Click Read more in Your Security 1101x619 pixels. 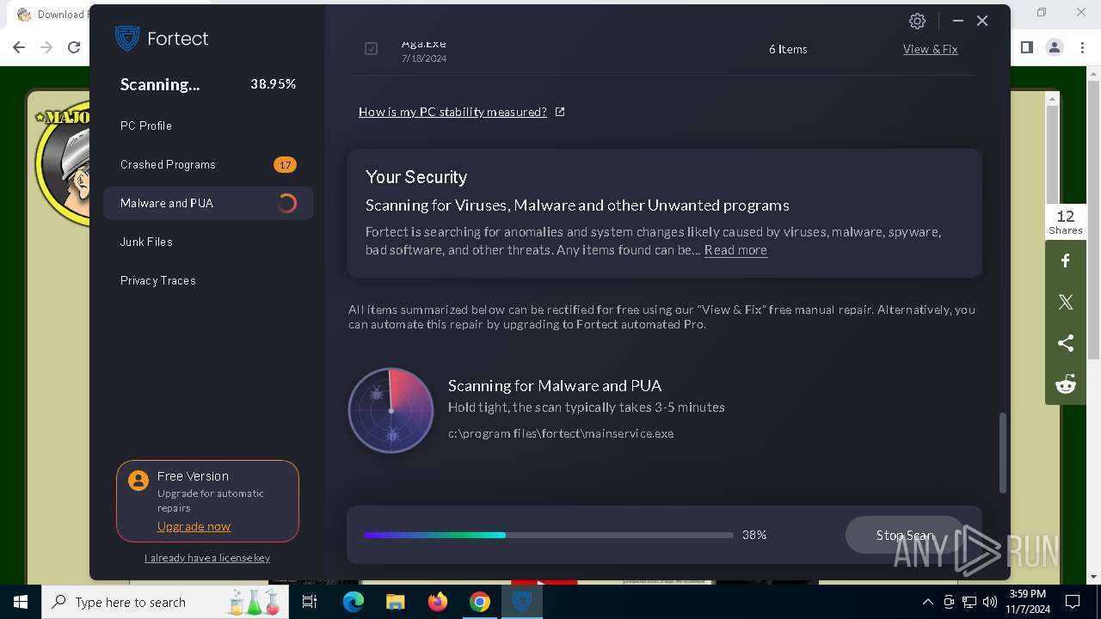point(735,250)
